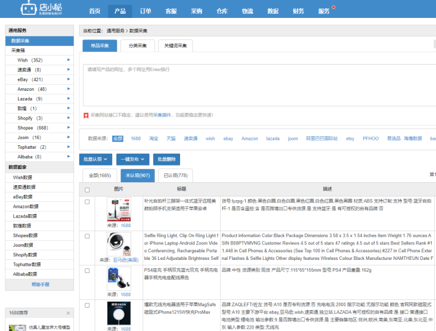
Task: Click the 批量删除 button
Action: [166, 160]
